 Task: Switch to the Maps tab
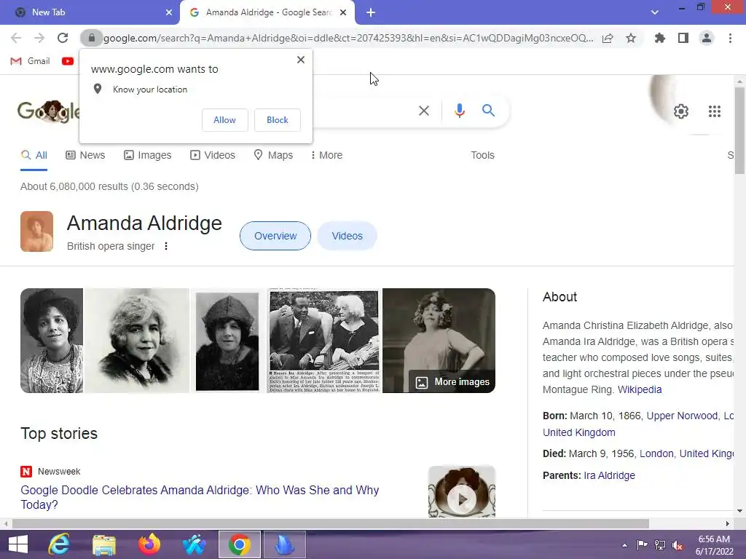(x=273, y=155)
